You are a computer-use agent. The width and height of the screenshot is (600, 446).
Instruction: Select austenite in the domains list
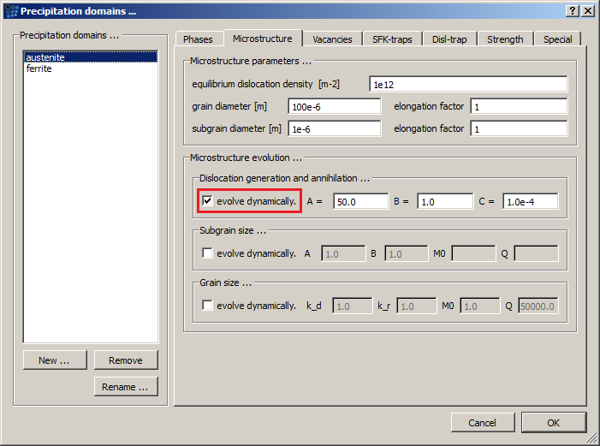[91, 57]
